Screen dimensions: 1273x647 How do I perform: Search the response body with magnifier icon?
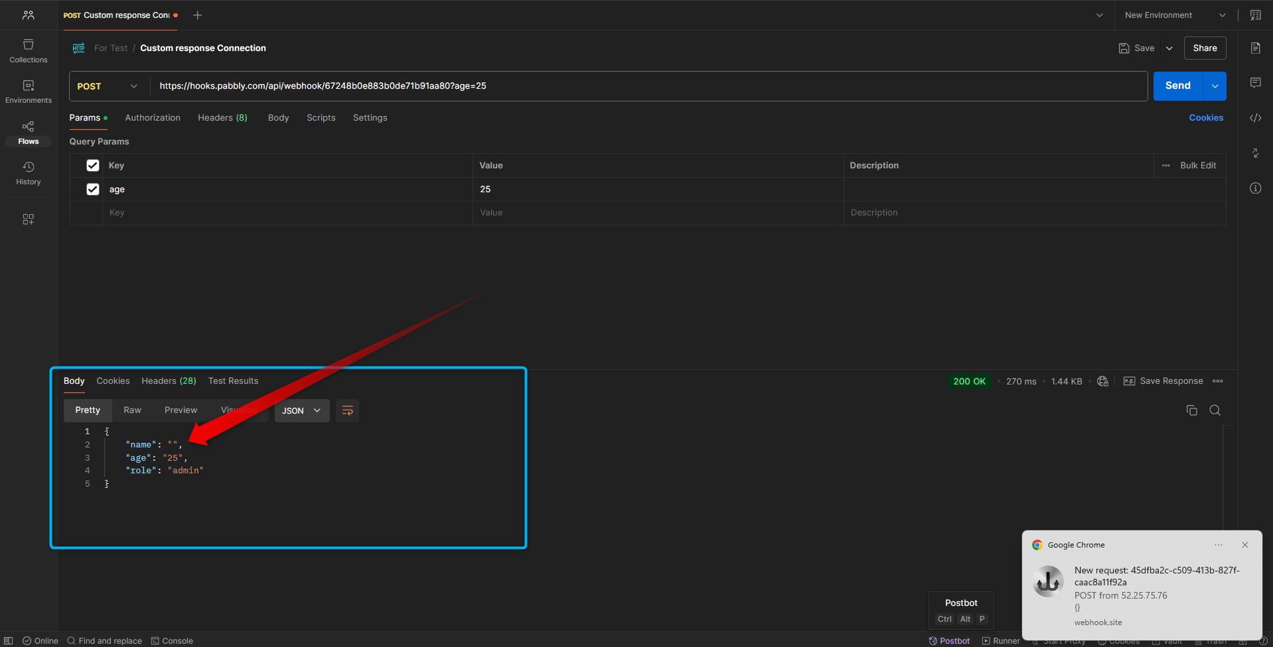click(x=1215, y=410)
